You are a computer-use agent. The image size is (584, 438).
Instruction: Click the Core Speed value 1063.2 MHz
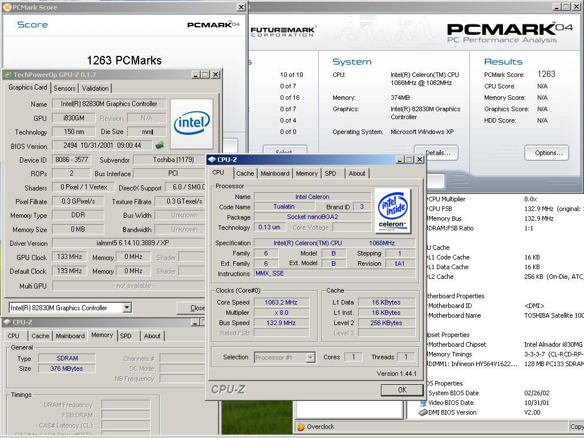pyautogui.click(x=281, y=302)
